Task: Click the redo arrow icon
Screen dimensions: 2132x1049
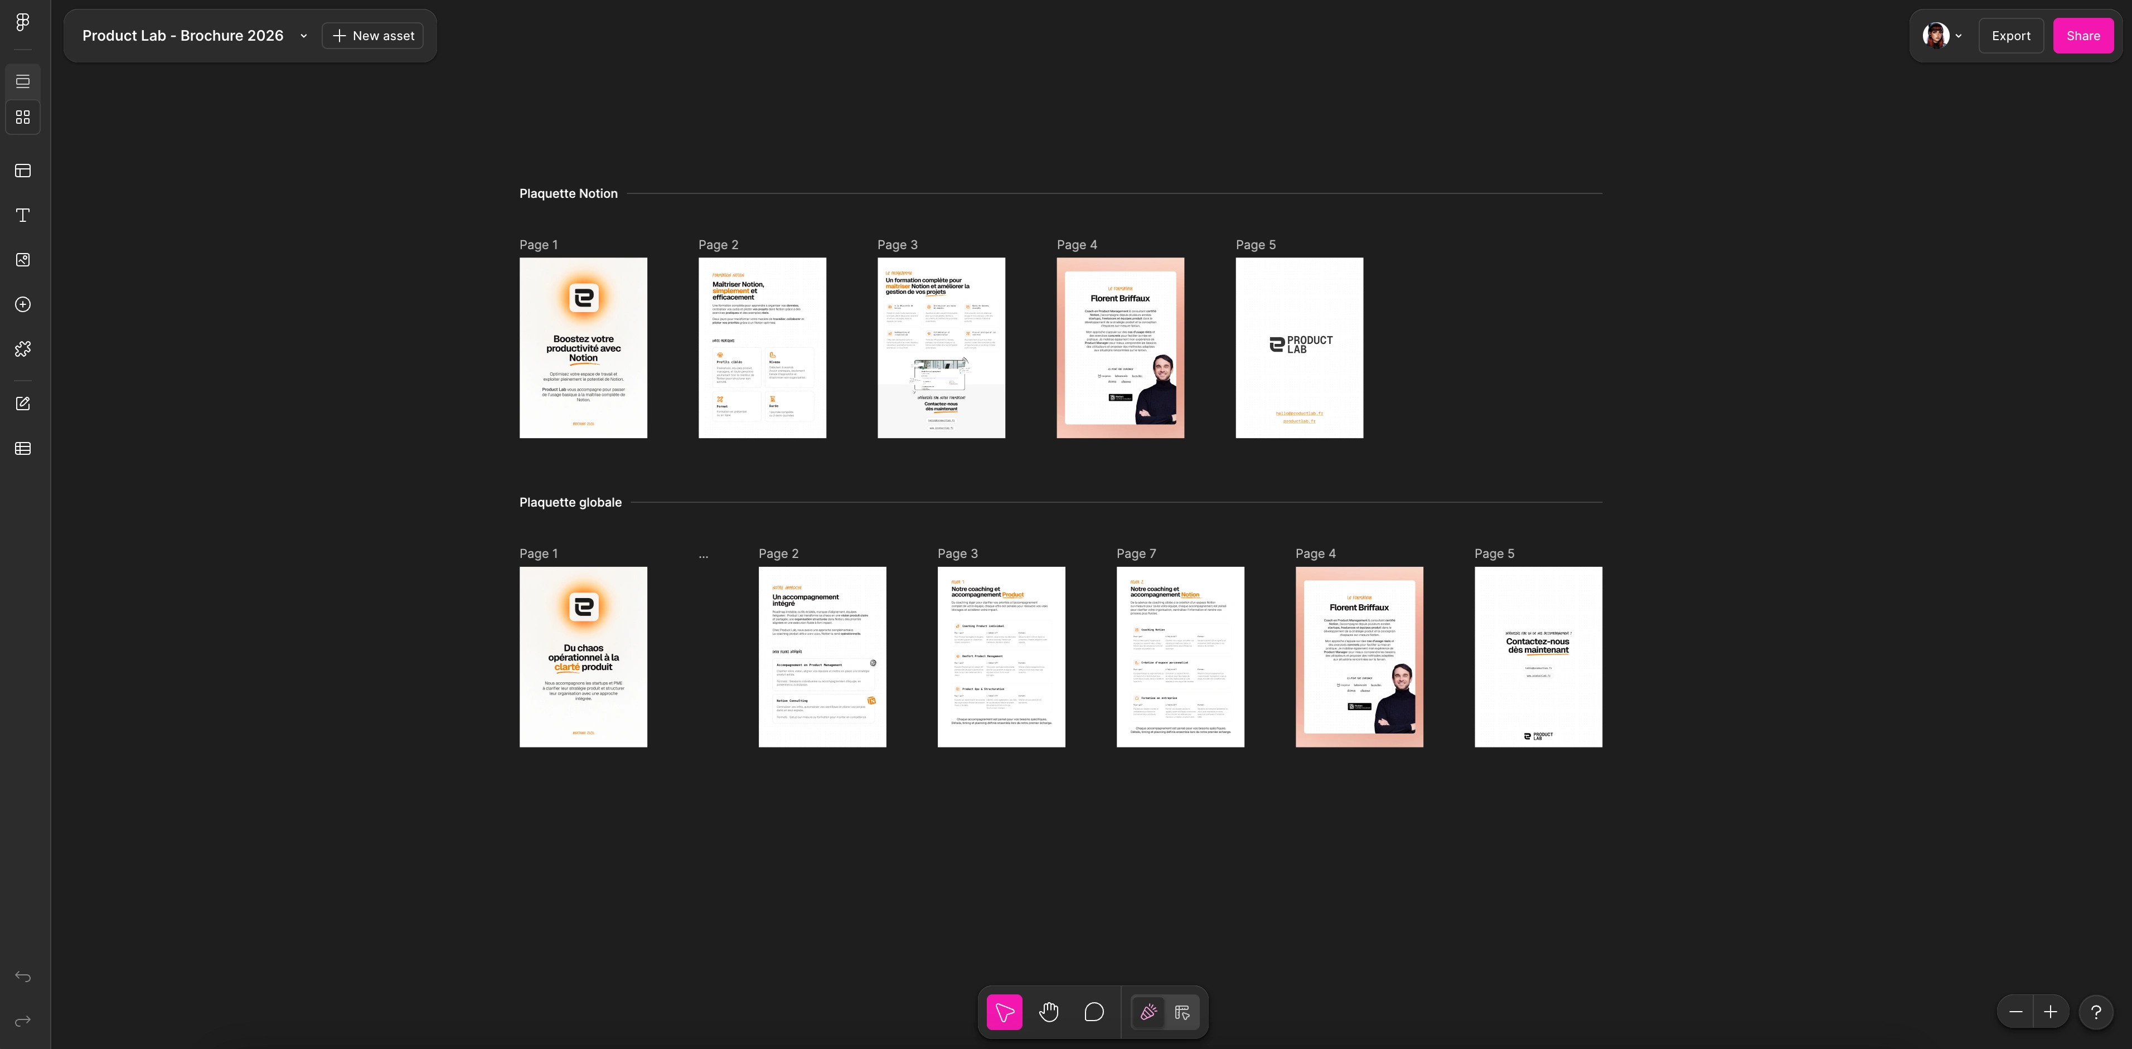Action: point(23,1021)
